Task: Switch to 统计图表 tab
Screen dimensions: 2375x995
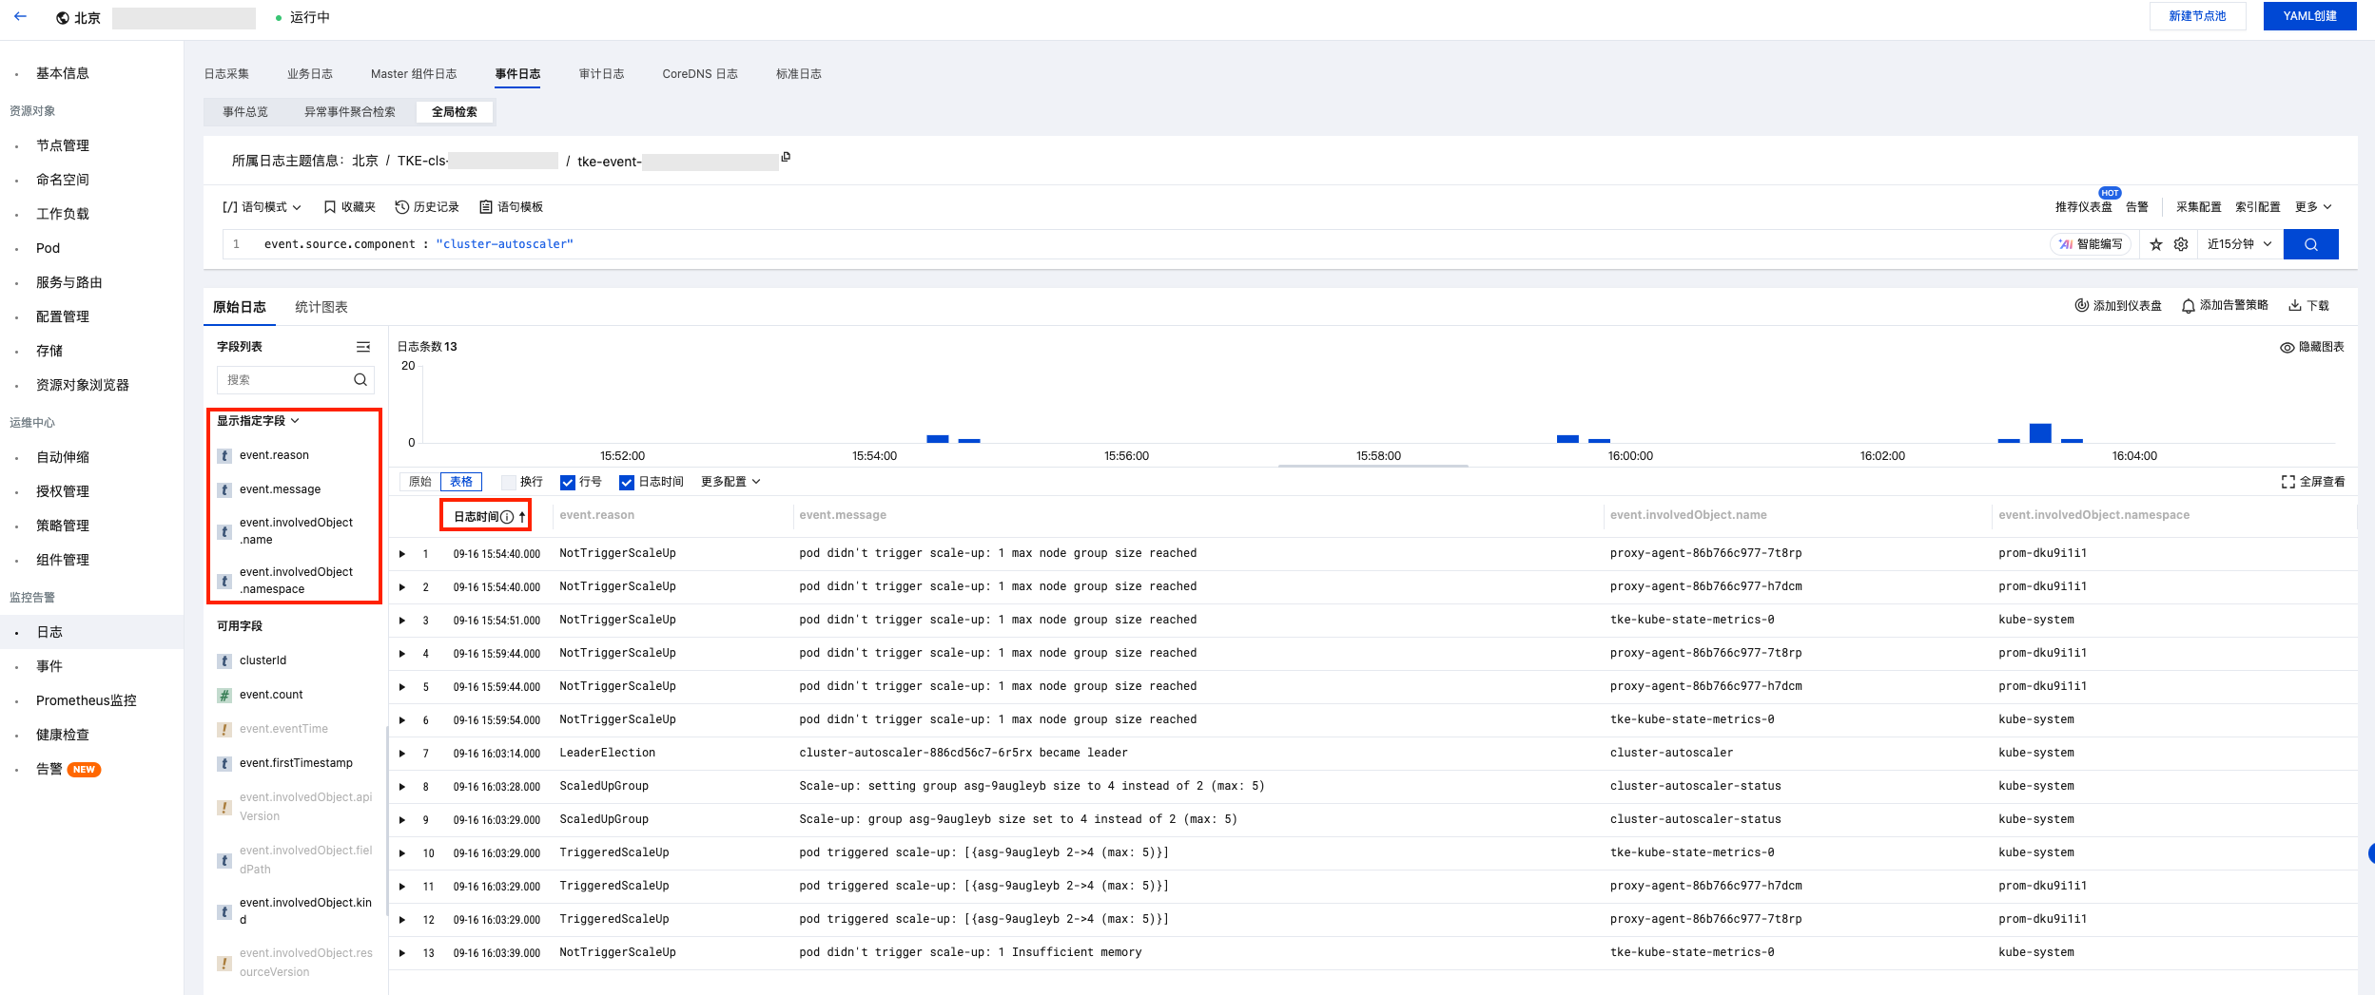Action: [x=321, y=307]
